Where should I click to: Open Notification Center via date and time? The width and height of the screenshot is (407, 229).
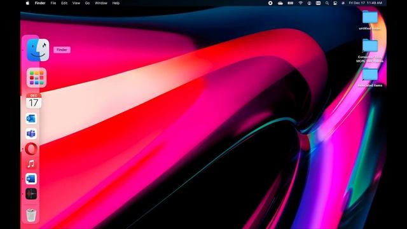pos(366,3)
